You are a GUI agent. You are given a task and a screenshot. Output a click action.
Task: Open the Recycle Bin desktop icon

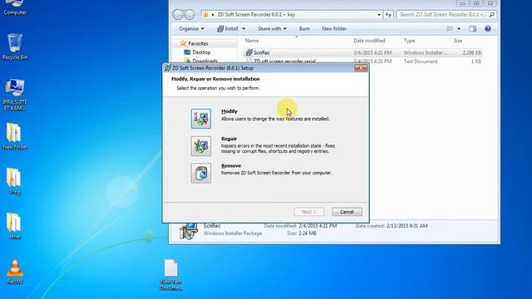[15, 47]
